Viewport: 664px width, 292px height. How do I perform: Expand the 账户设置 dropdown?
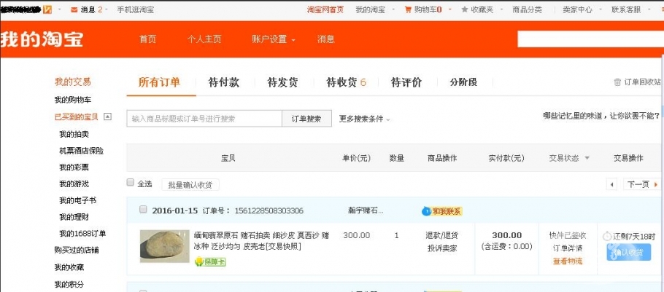point(273,39)
